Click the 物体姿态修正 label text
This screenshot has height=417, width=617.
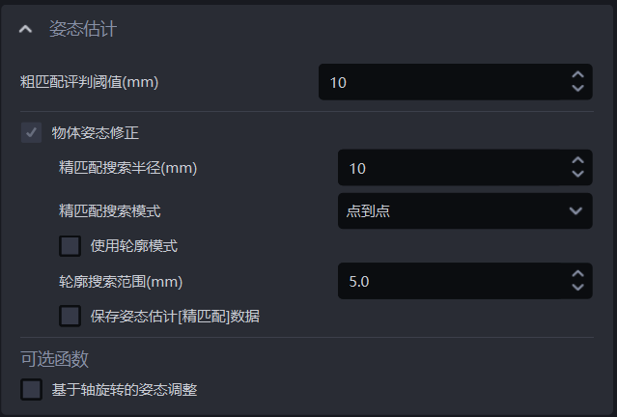(x=96, y=132)
